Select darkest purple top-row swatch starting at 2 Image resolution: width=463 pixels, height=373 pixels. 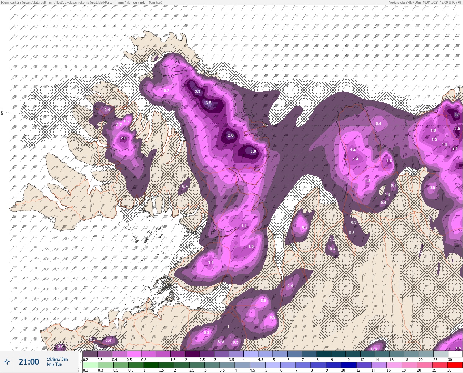[192, 354]
